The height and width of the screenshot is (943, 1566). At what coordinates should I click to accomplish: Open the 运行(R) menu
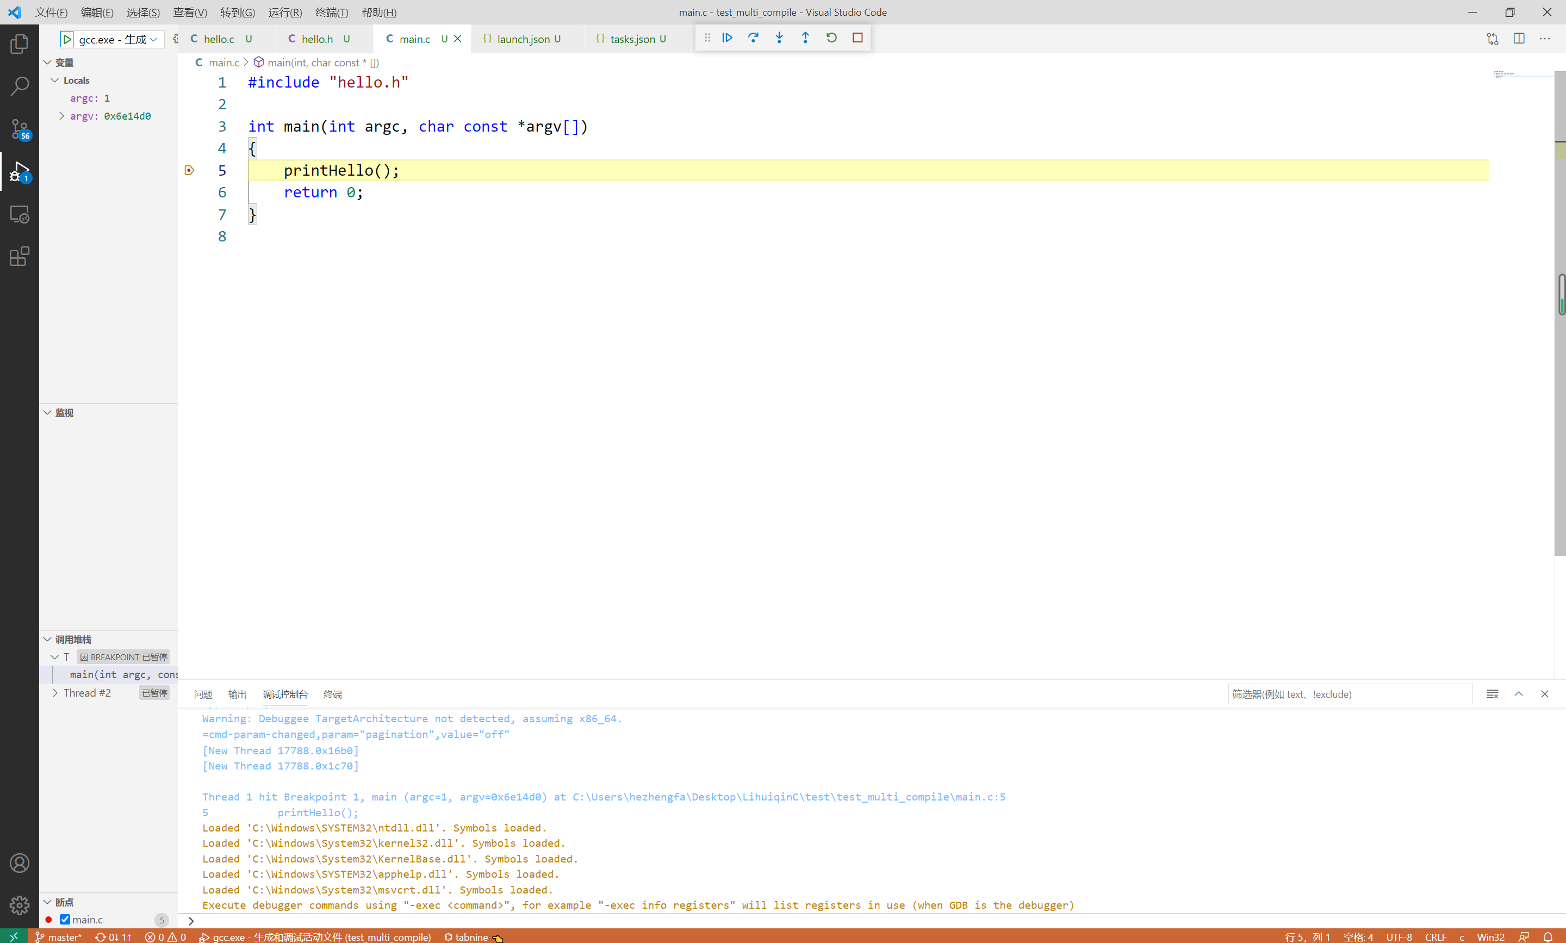[284, 12]
